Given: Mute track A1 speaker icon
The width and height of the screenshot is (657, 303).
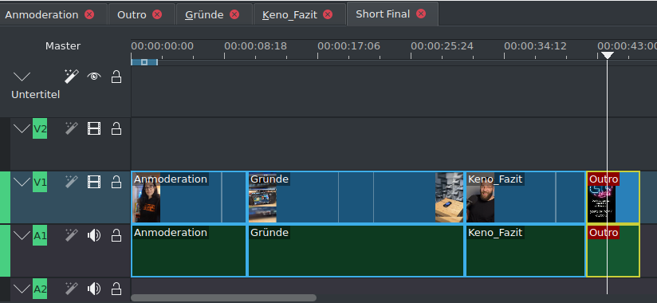Looking at the screenshot, I should point(94,235).
